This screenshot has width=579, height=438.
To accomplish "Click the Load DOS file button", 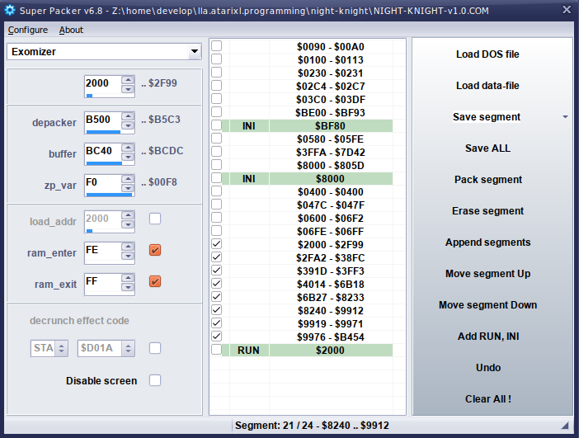I will 487,54.
